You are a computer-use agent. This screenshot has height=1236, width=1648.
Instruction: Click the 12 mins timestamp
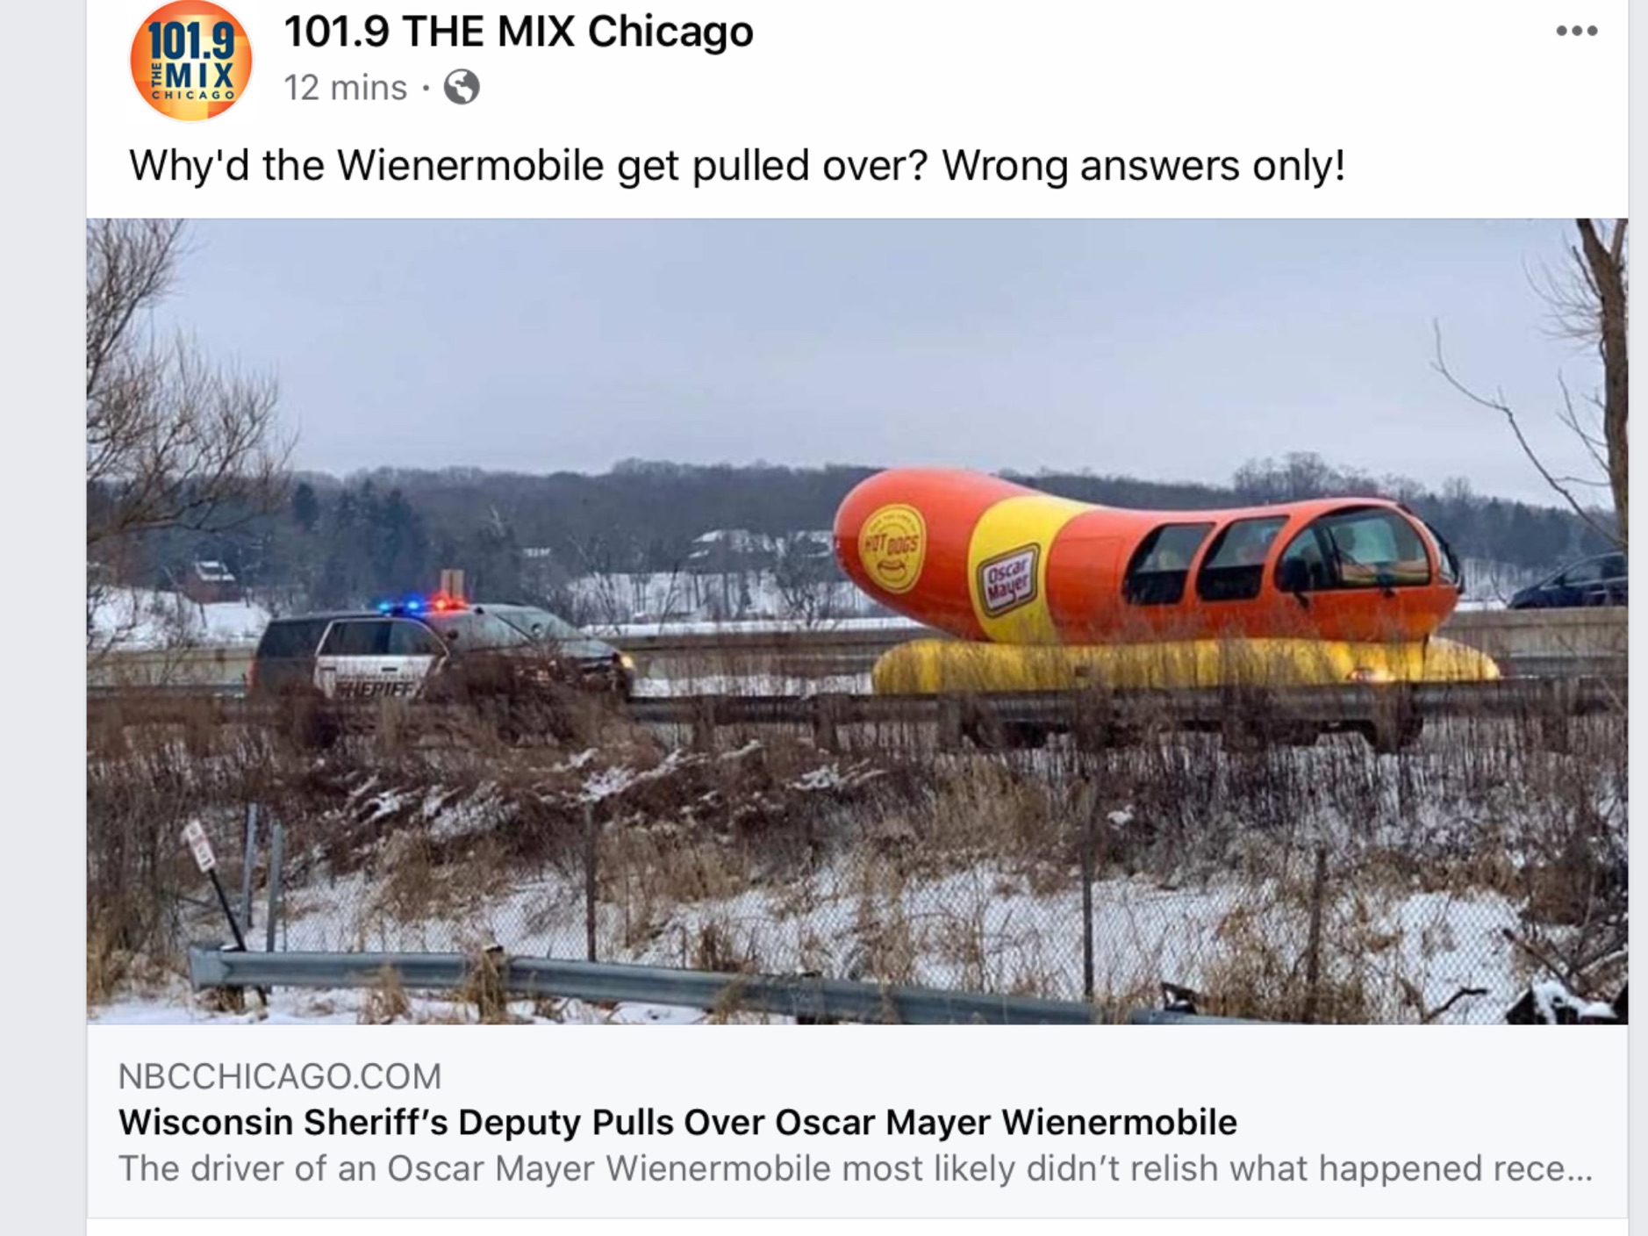pyautogui.click(x=345, y=88)
